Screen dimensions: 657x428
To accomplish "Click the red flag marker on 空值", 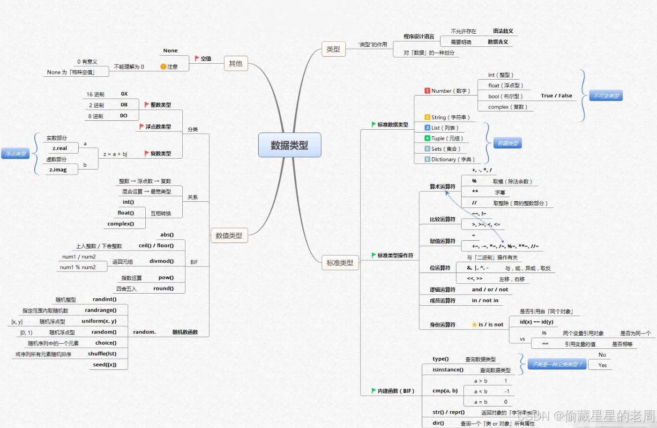I will 196,58.
